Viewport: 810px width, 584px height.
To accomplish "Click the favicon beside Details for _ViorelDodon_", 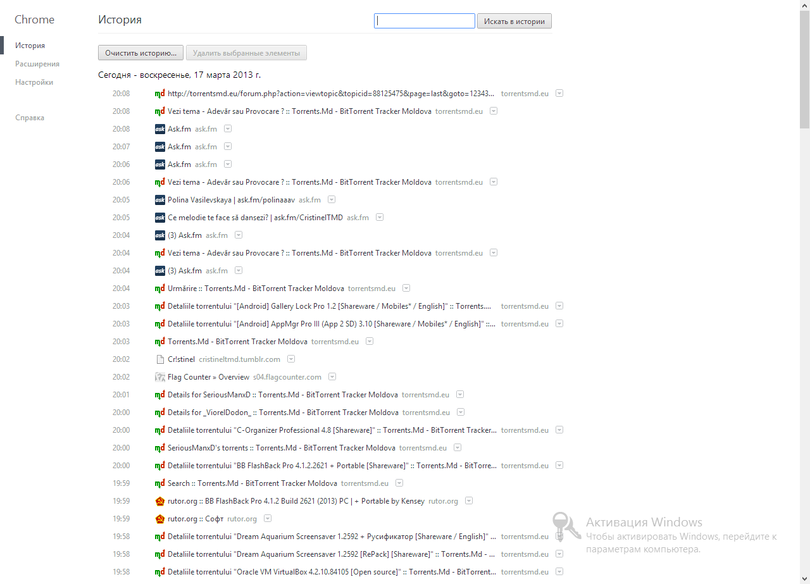I will [x=160, y=413].
